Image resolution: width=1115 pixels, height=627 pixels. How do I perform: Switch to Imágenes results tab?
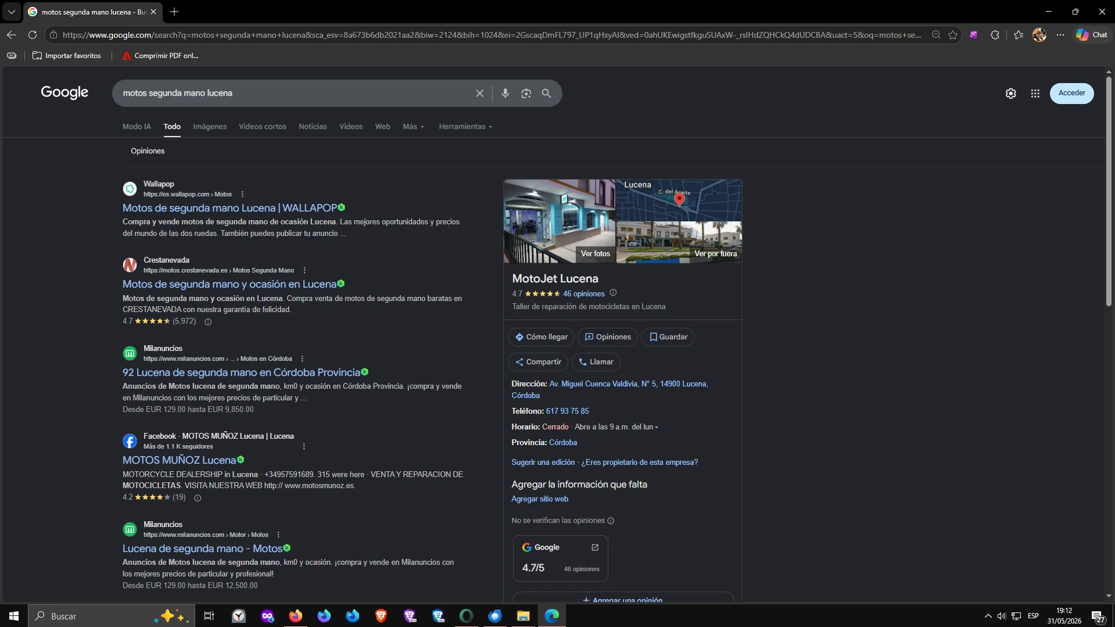tap(210, 127)
